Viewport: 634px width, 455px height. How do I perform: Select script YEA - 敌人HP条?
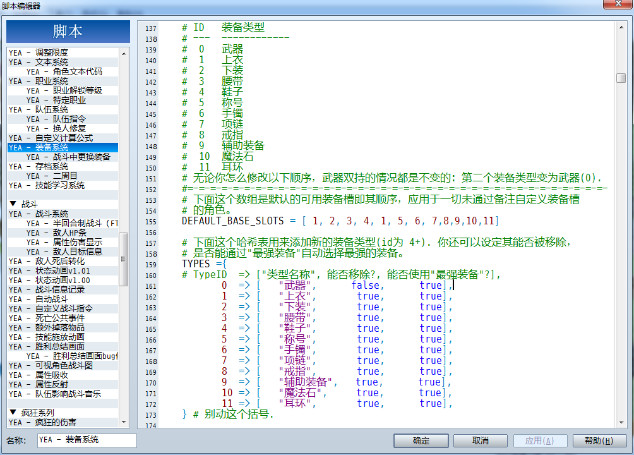tap(63, 233)
